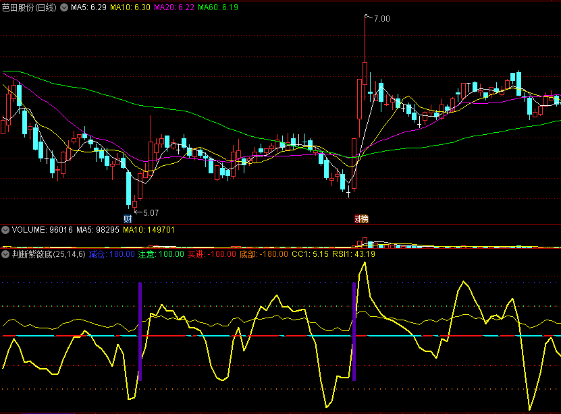The image size is (561, 414).
Task: Click the 涨榜 marker under the candles
Action: point(361,218)
